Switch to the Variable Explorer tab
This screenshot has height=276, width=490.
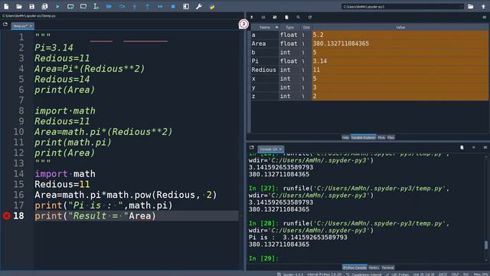point(363,137)
